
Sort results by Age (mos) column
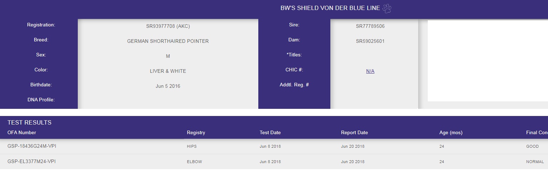[451, 132]
